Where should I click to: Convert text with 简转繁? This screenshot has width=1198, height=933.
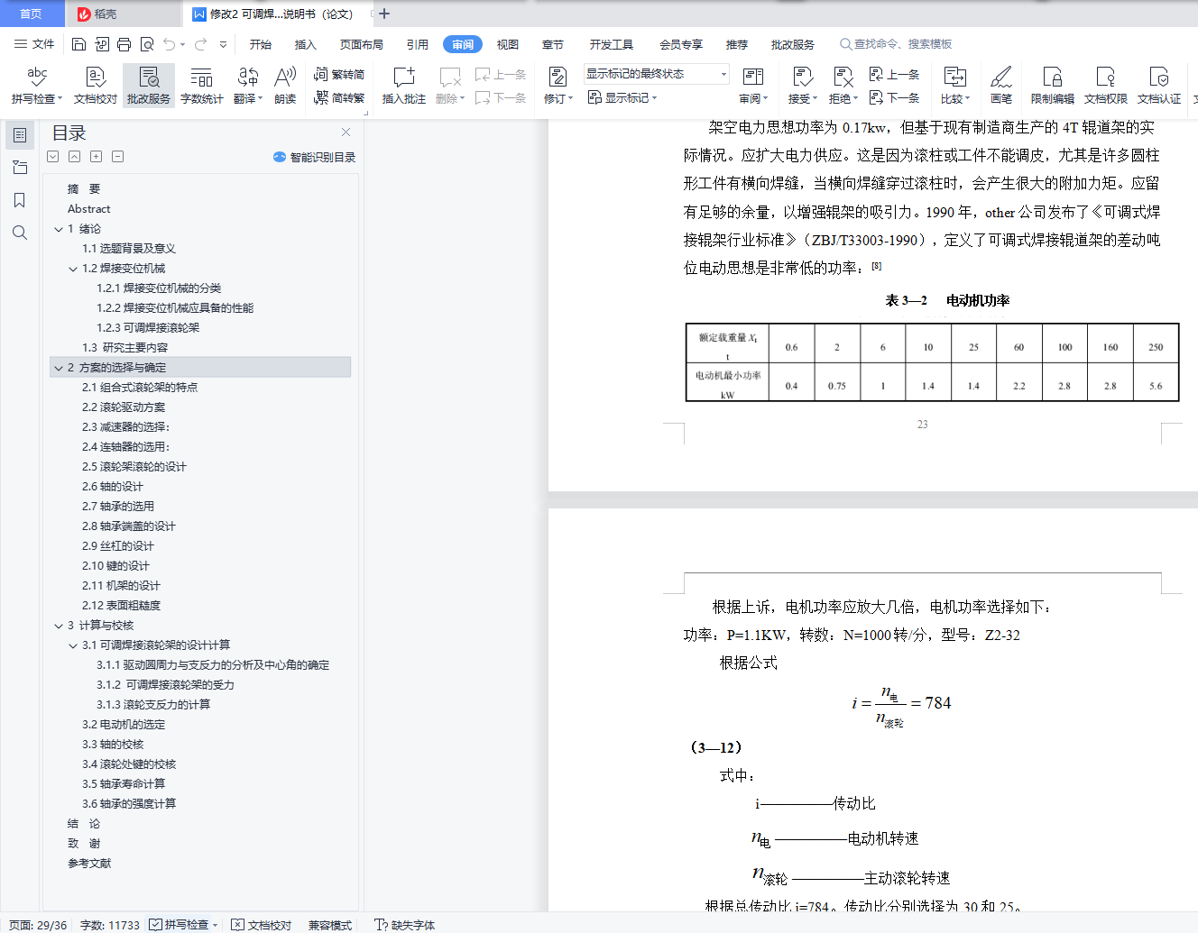coord(339,97)
